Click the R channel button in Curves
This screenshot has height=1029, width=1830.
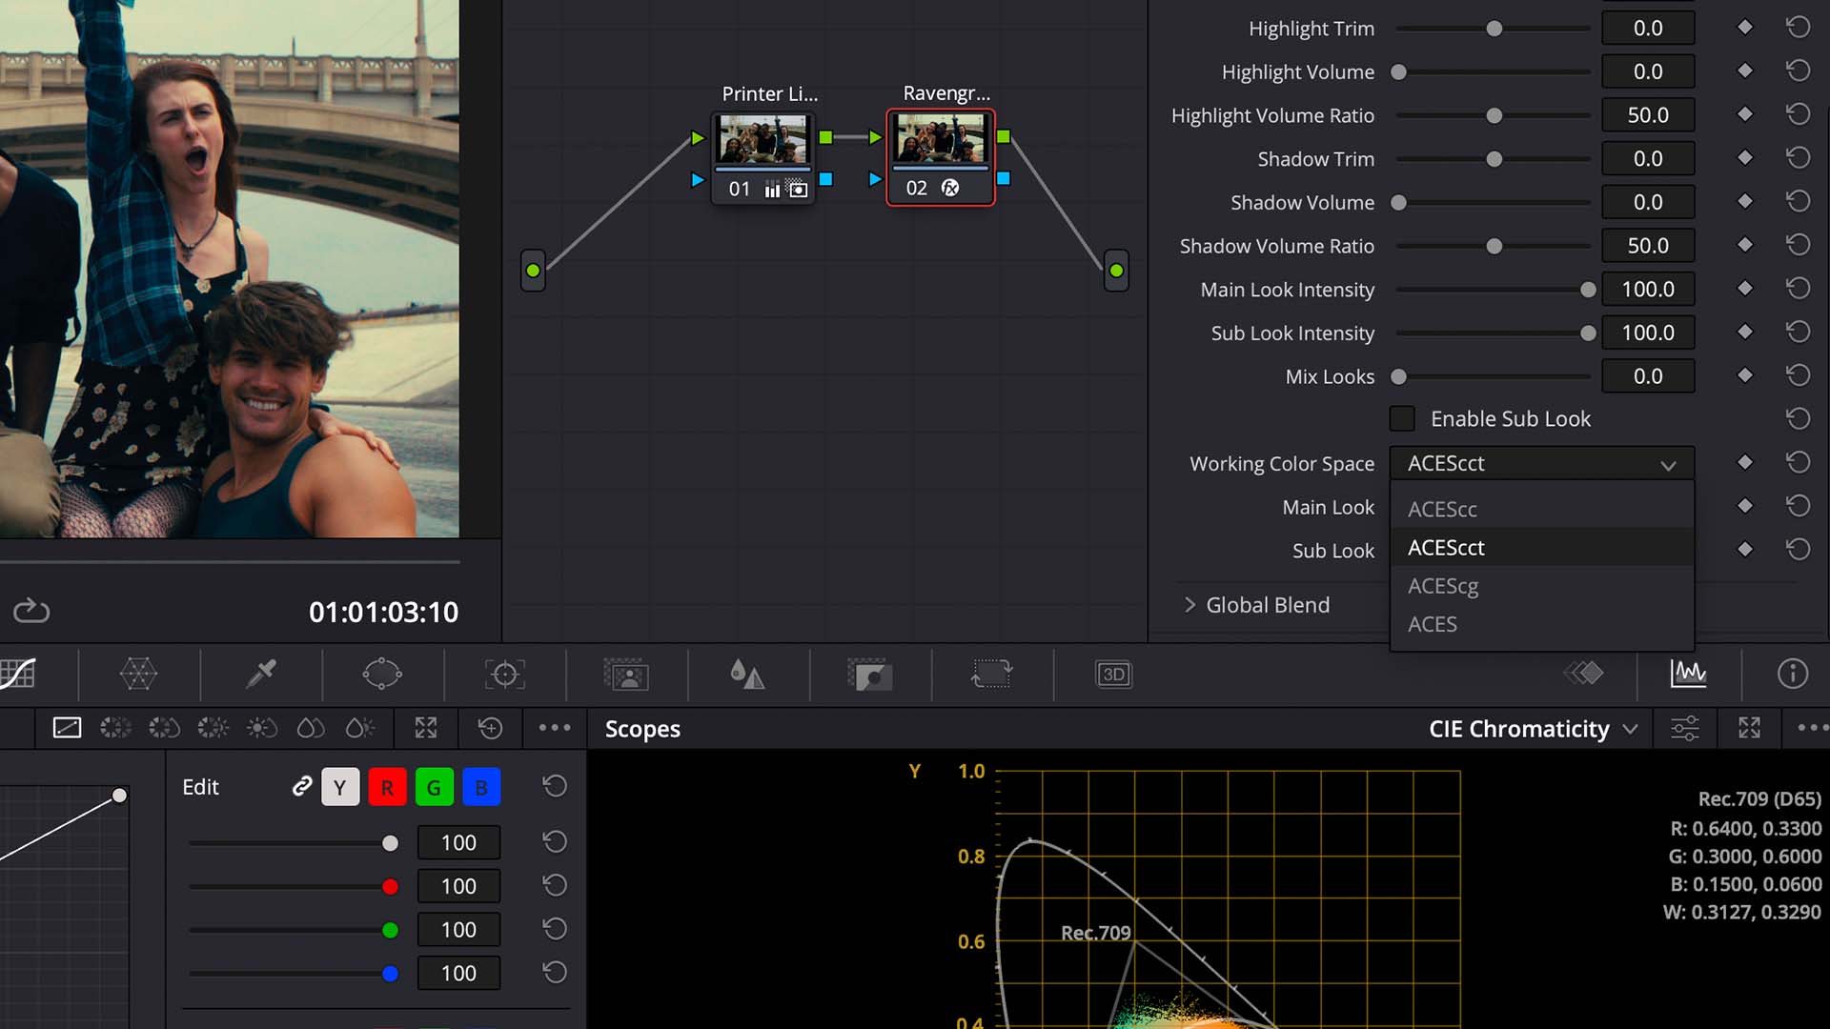pos(387,786)
